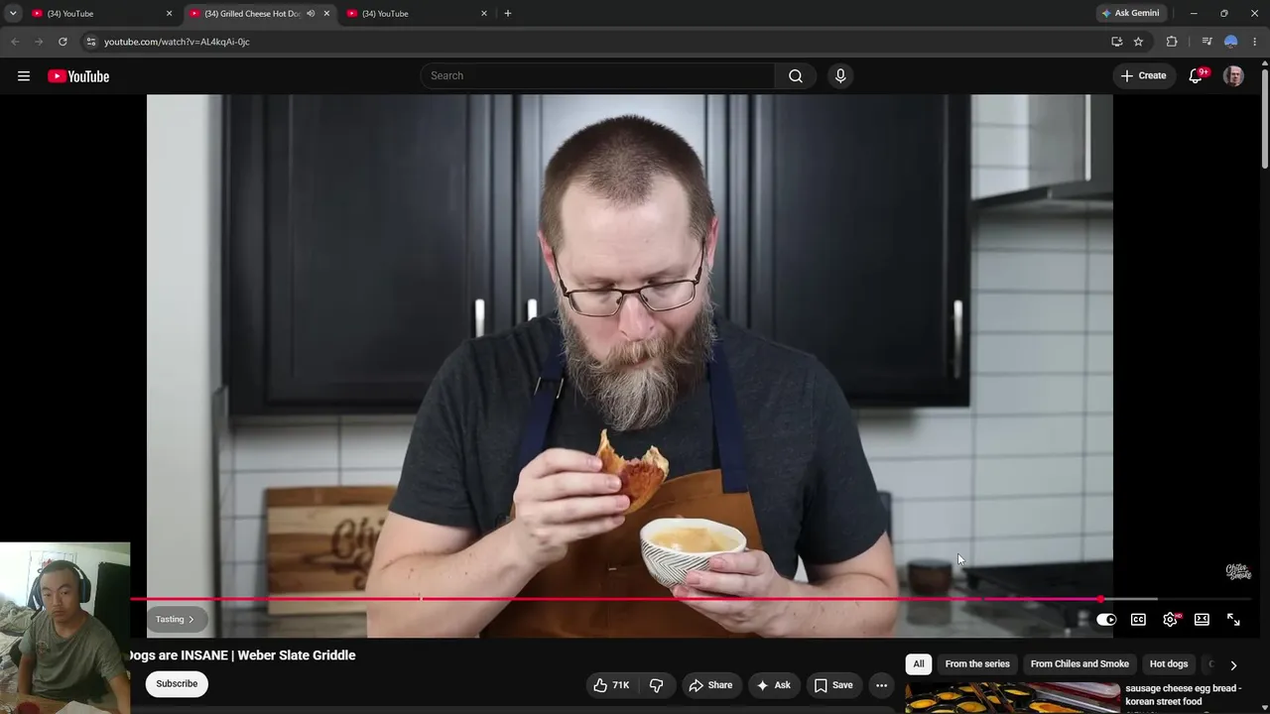Bookmark this page with the star
1270x714 pixels.
tap(1138, 42)
